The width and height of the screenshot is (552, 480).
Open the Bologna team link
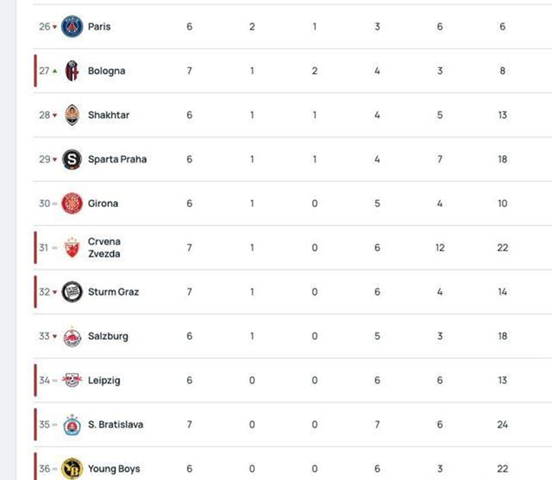coord(107,71)
